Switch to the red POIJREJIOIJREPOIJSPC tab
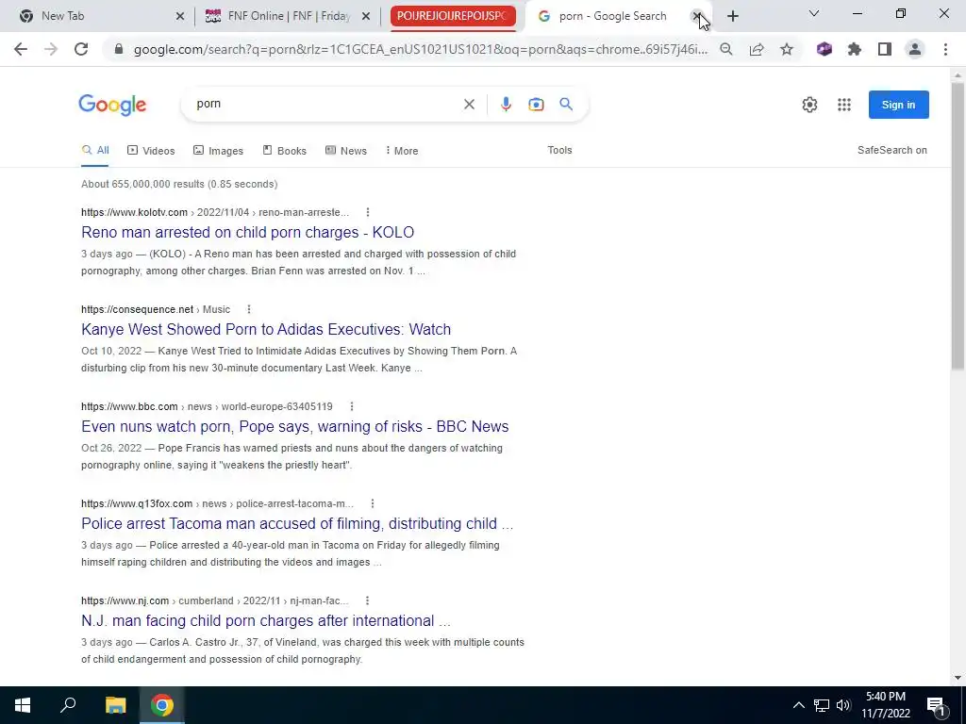The width and height of the screenshot is (966, 724). 453,16
